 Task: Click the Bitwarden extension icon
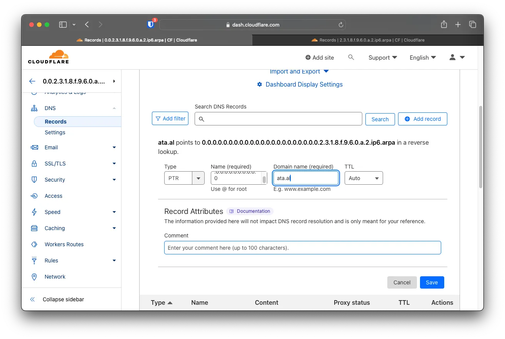[x=151, y=25]
